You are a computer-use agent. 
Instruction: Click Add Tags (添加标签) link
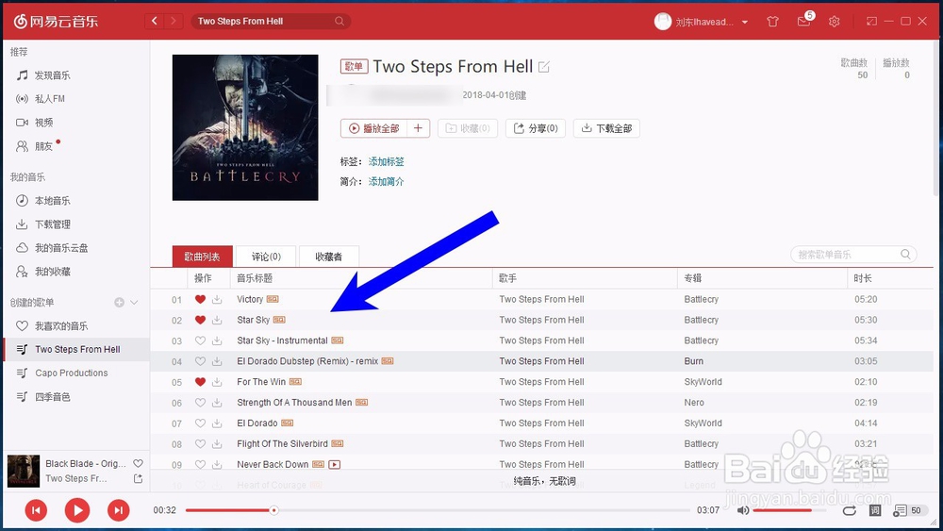[x=386, y=162]
